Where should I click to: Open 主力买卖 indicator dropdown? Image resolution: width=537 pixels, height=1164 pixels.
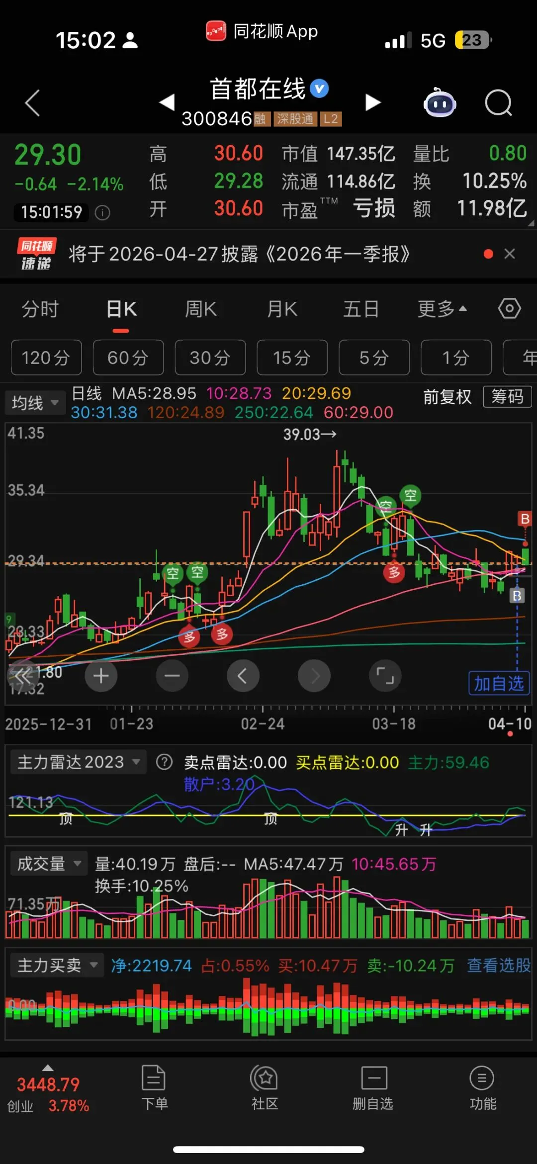(57, 965)
